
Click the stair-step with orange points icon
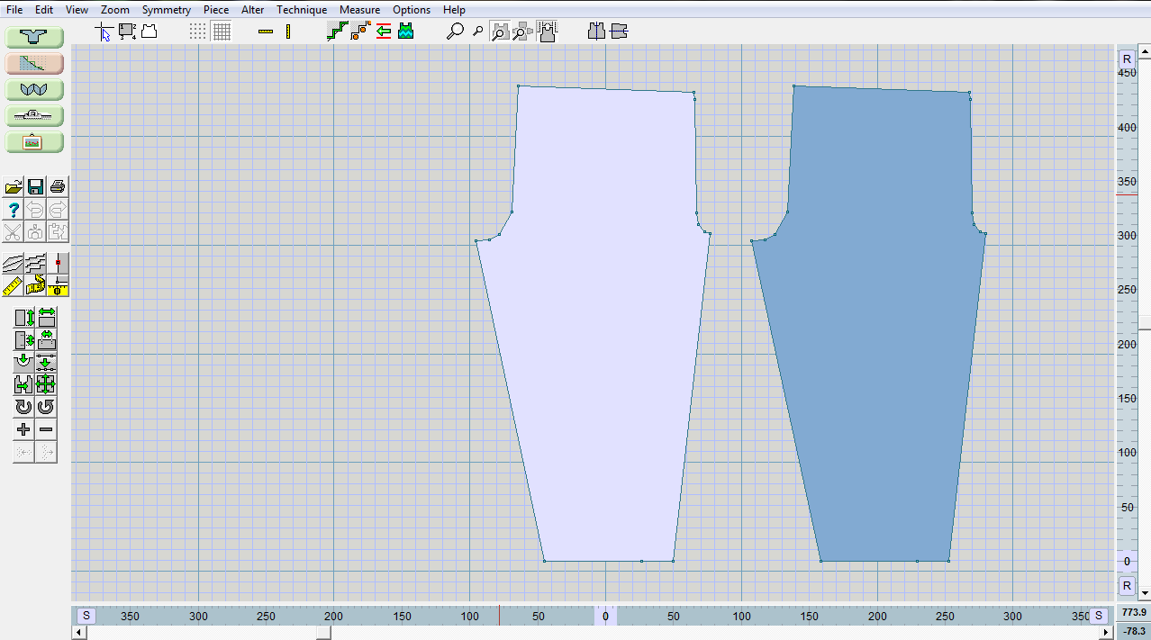[x=359, y=32]
